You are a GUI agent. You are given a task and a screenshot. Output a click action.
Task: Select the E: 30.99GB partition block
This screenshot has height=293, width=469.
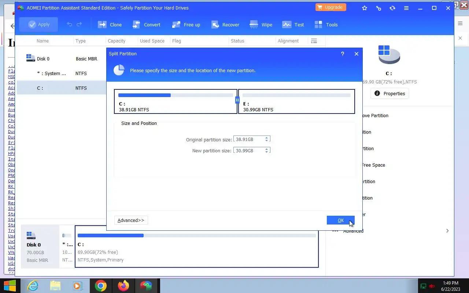pyautogui.click(x=296, y=101)
